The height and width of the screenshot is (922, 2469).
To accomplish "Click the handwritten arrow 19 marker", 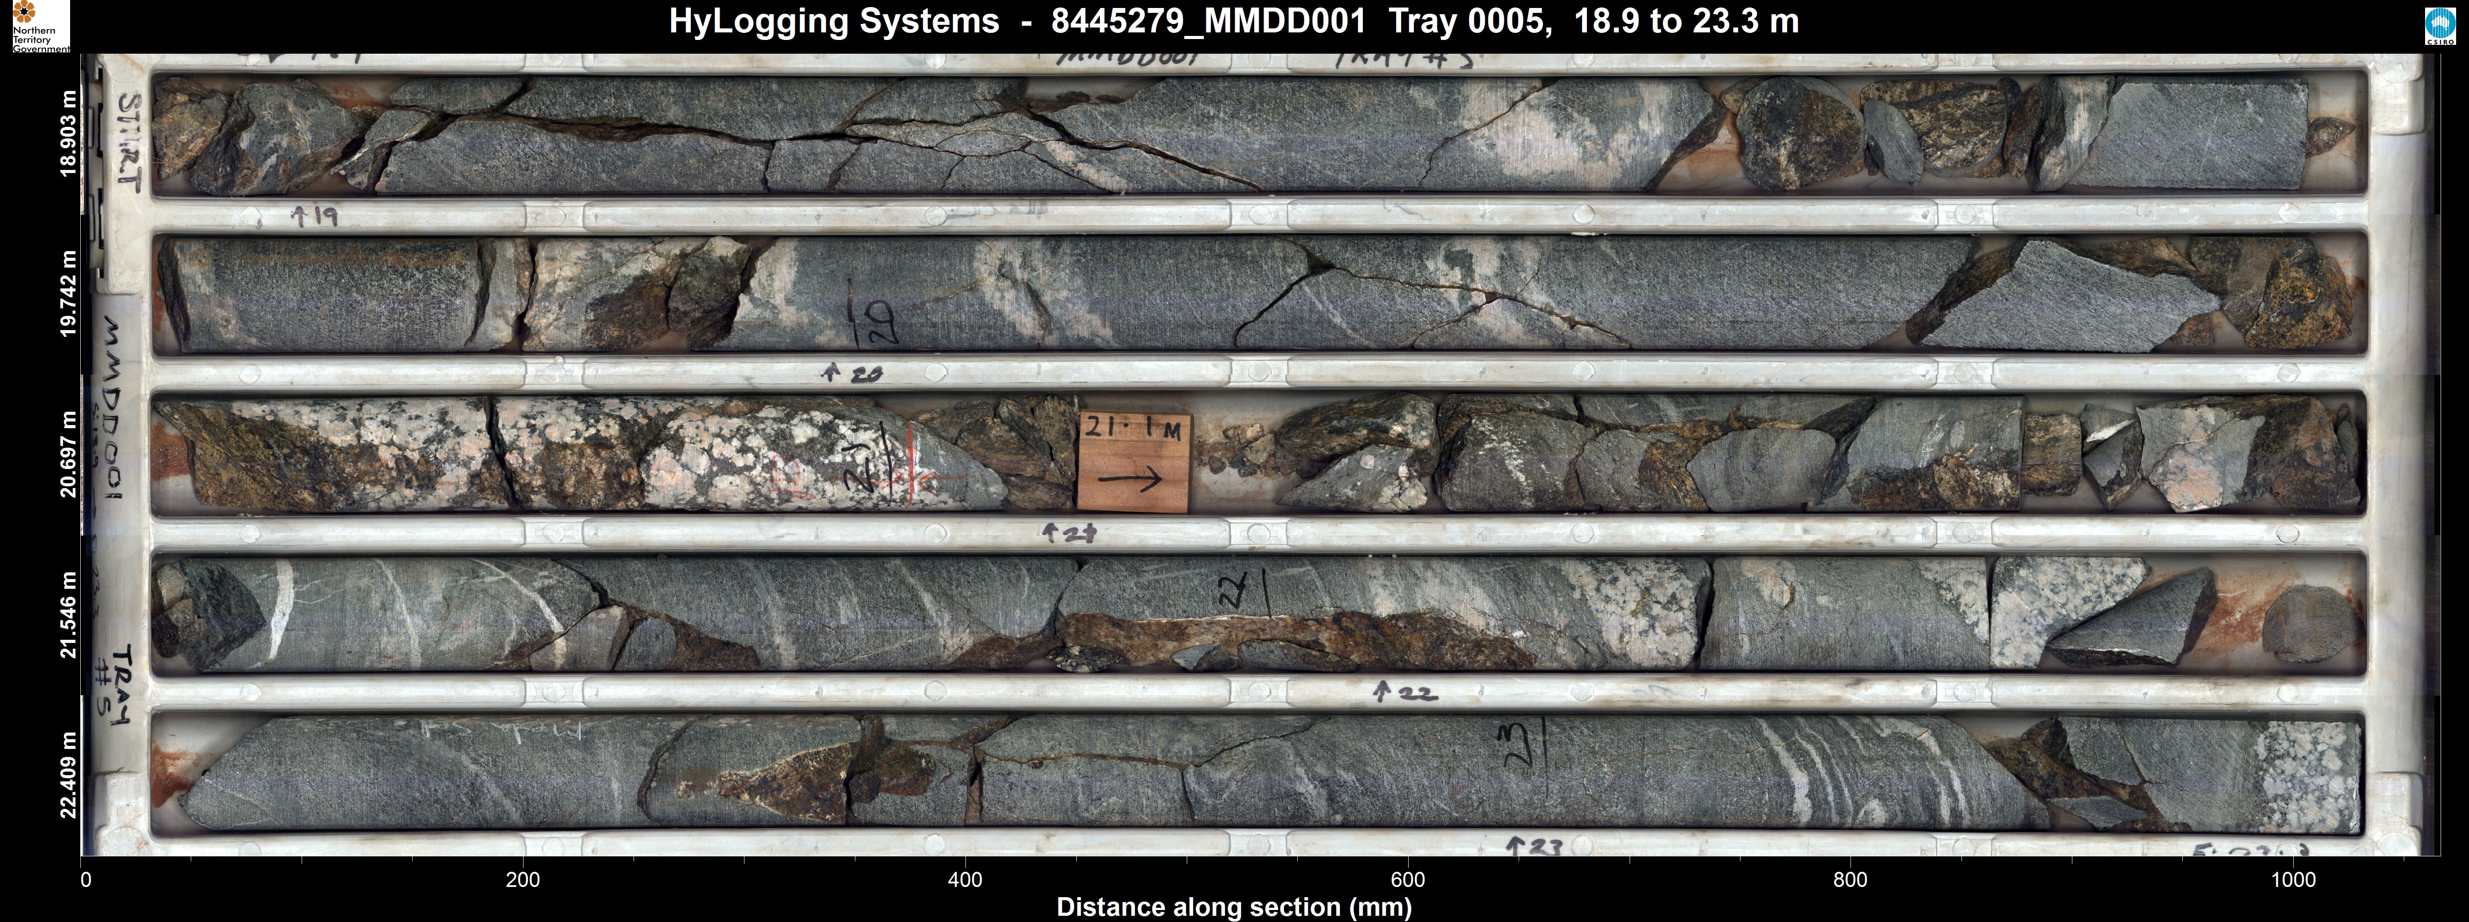I will 315,217.
